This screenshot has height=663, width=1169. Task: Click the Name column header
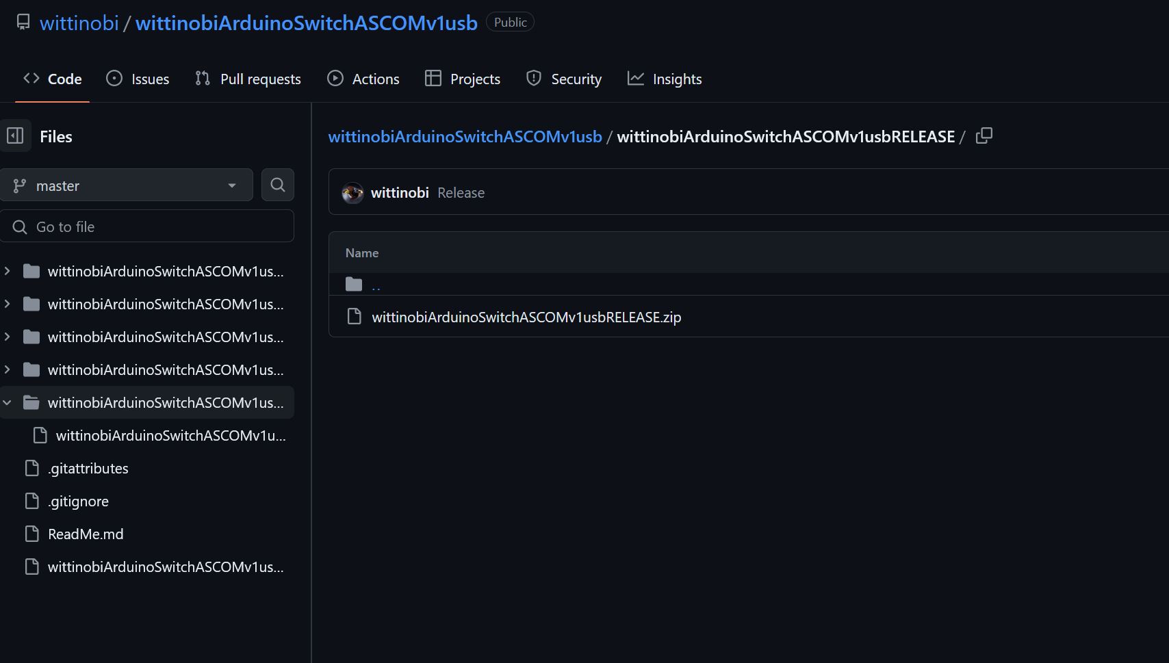coord(362,253)
